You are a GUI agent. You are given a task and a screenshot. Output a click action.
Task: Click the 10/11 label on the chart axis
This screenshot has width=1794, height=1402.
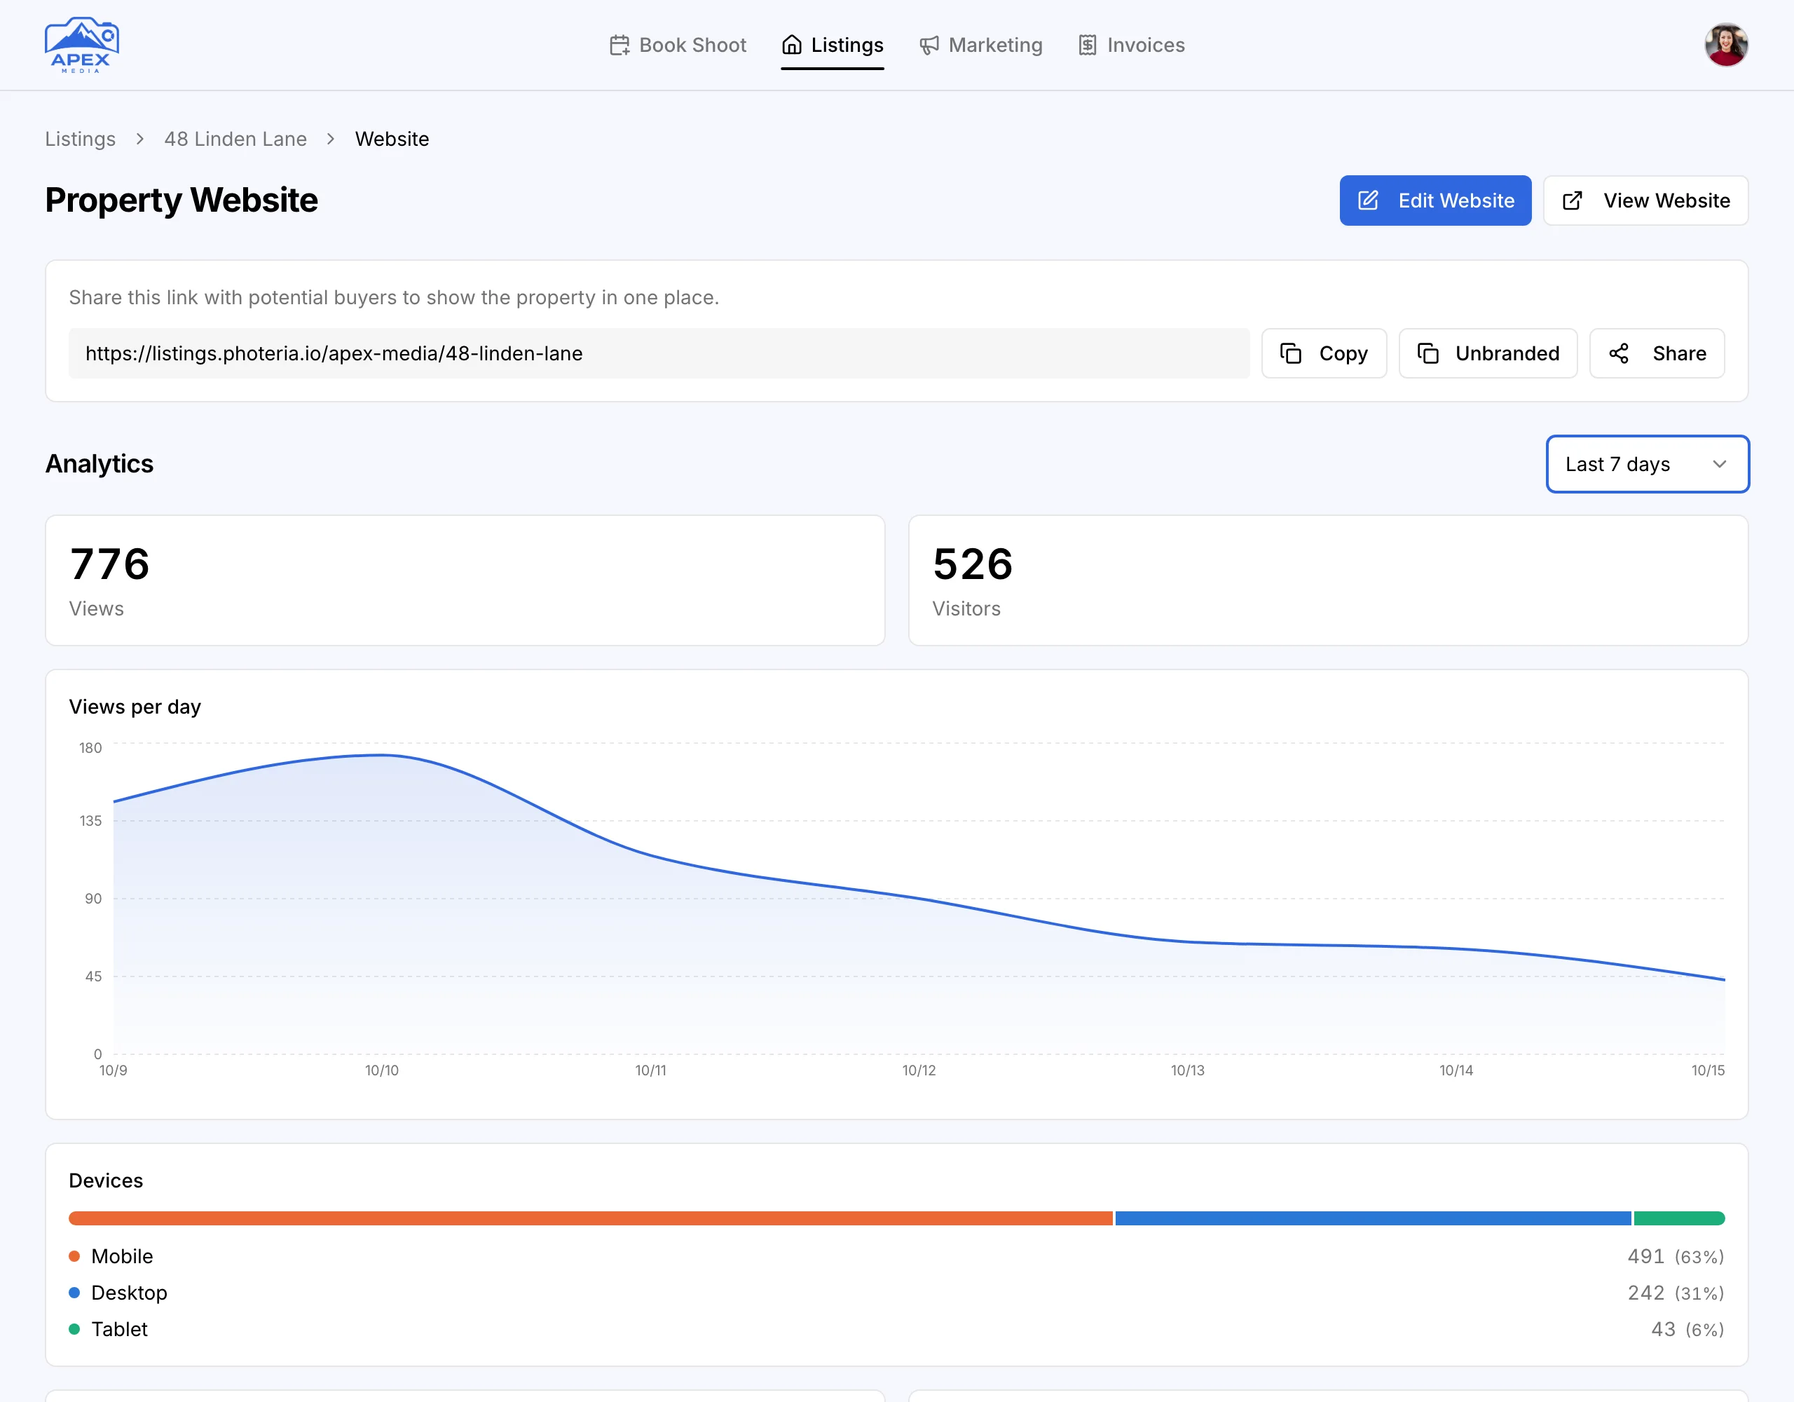[650, 1070]
